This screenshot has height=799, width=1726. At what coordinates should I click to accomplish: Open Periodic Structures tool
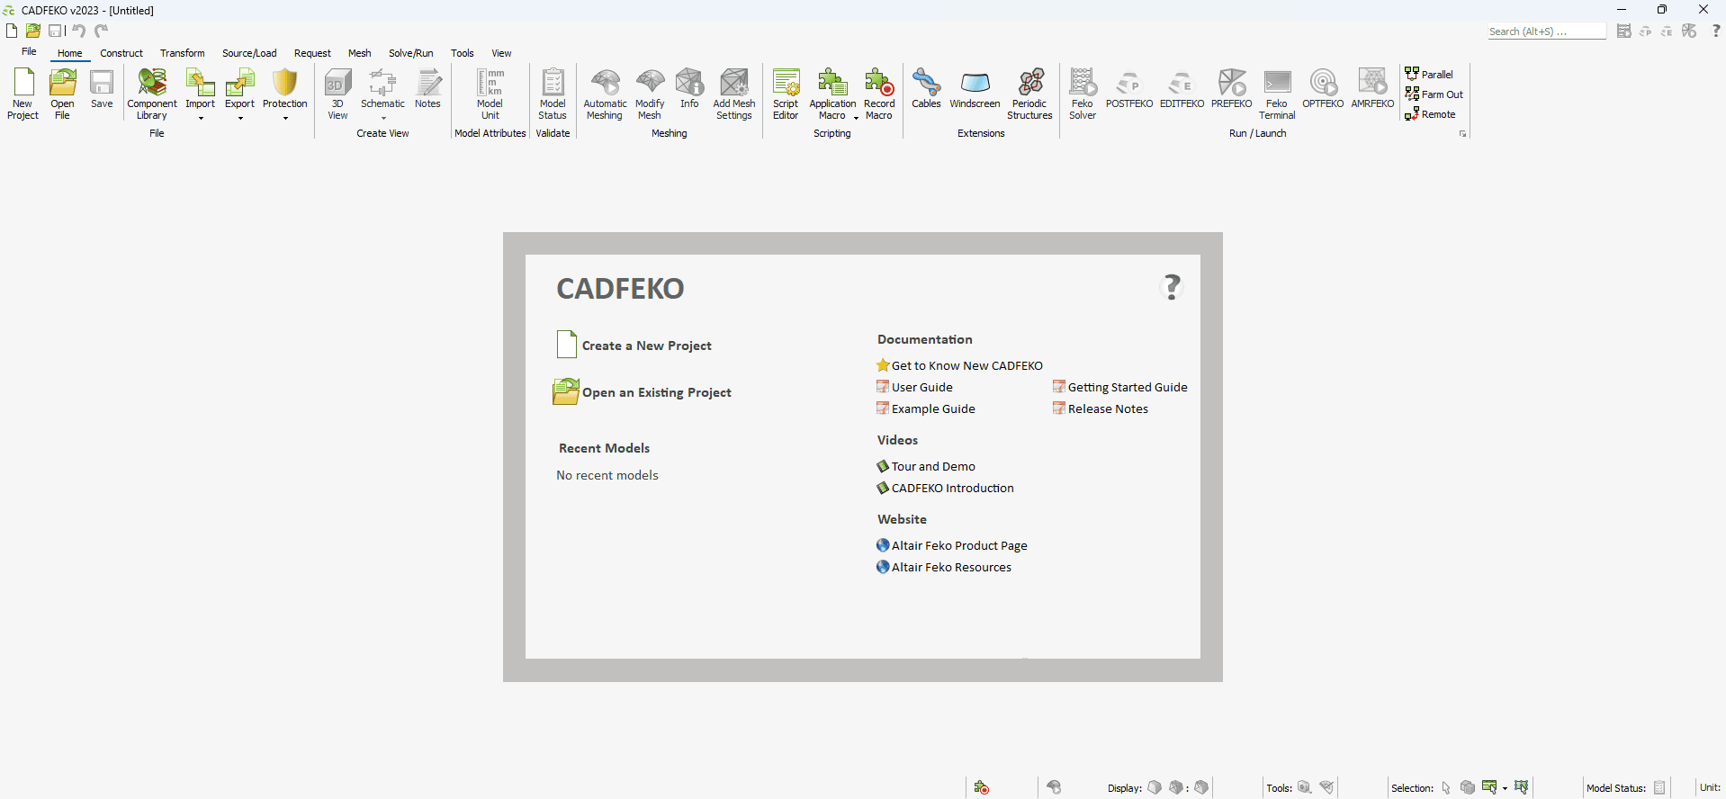1029,94
